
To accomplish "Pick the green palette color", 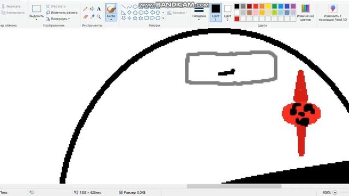I will pos(274,6).
